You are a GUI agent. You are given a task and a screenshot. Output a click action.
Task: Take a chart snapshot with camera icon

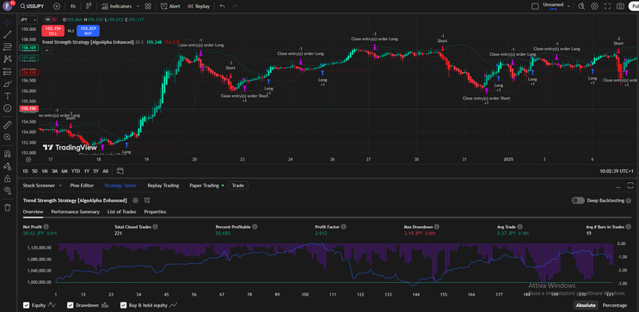click(x=620, y=6)
